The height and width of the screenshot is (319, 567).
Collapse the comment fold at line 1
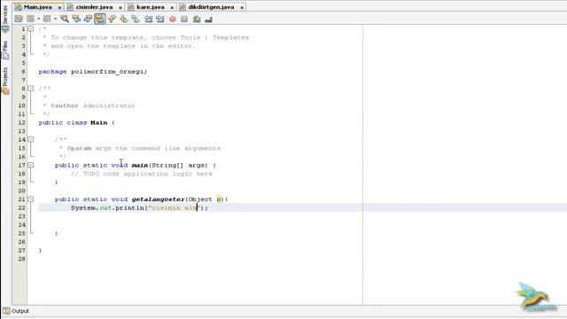(x=31, y=28)
